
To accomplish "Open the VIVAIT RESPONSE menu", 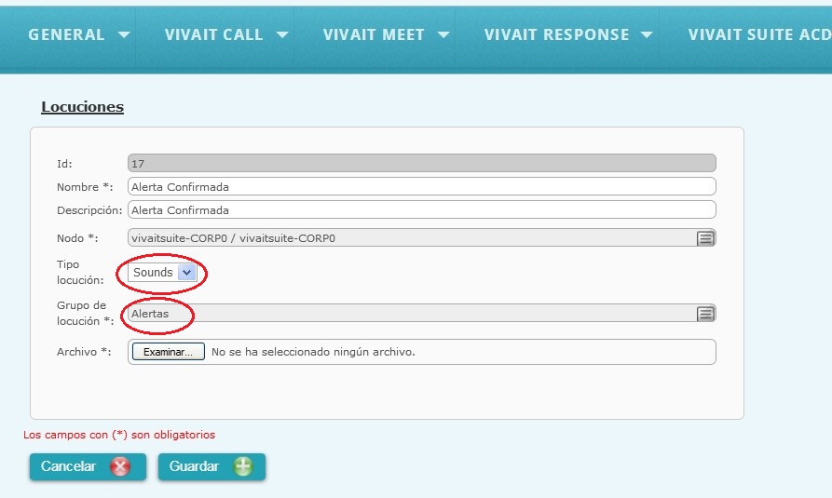I will (556, 35).
